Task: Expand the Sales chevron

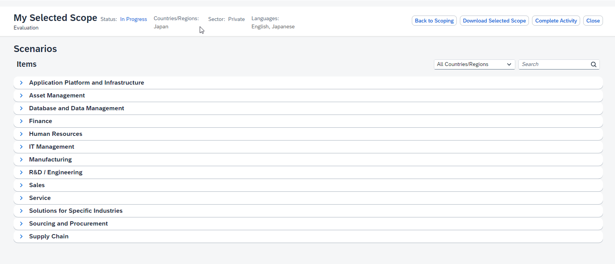Action: click(x=21, y=185)
